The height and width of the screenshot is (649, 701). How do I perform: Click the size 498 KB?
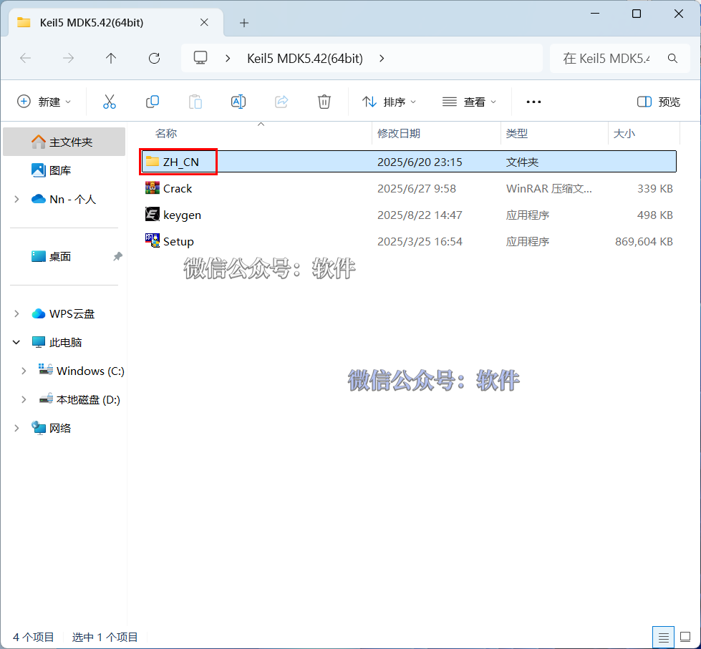(x=654, y=215)
